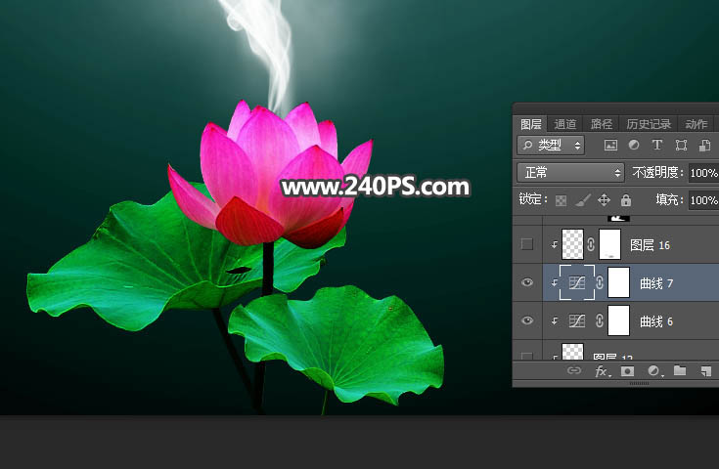Image resolution: width=719 pixels, height=469 pixels.
Task: Switch to the 通道 tab
Action: pyautogui.click(x=565, y=124)
